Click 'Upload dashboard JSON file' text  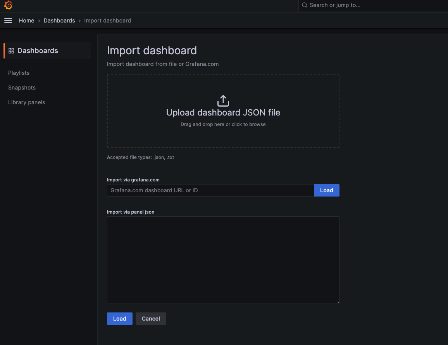point(223,112)
